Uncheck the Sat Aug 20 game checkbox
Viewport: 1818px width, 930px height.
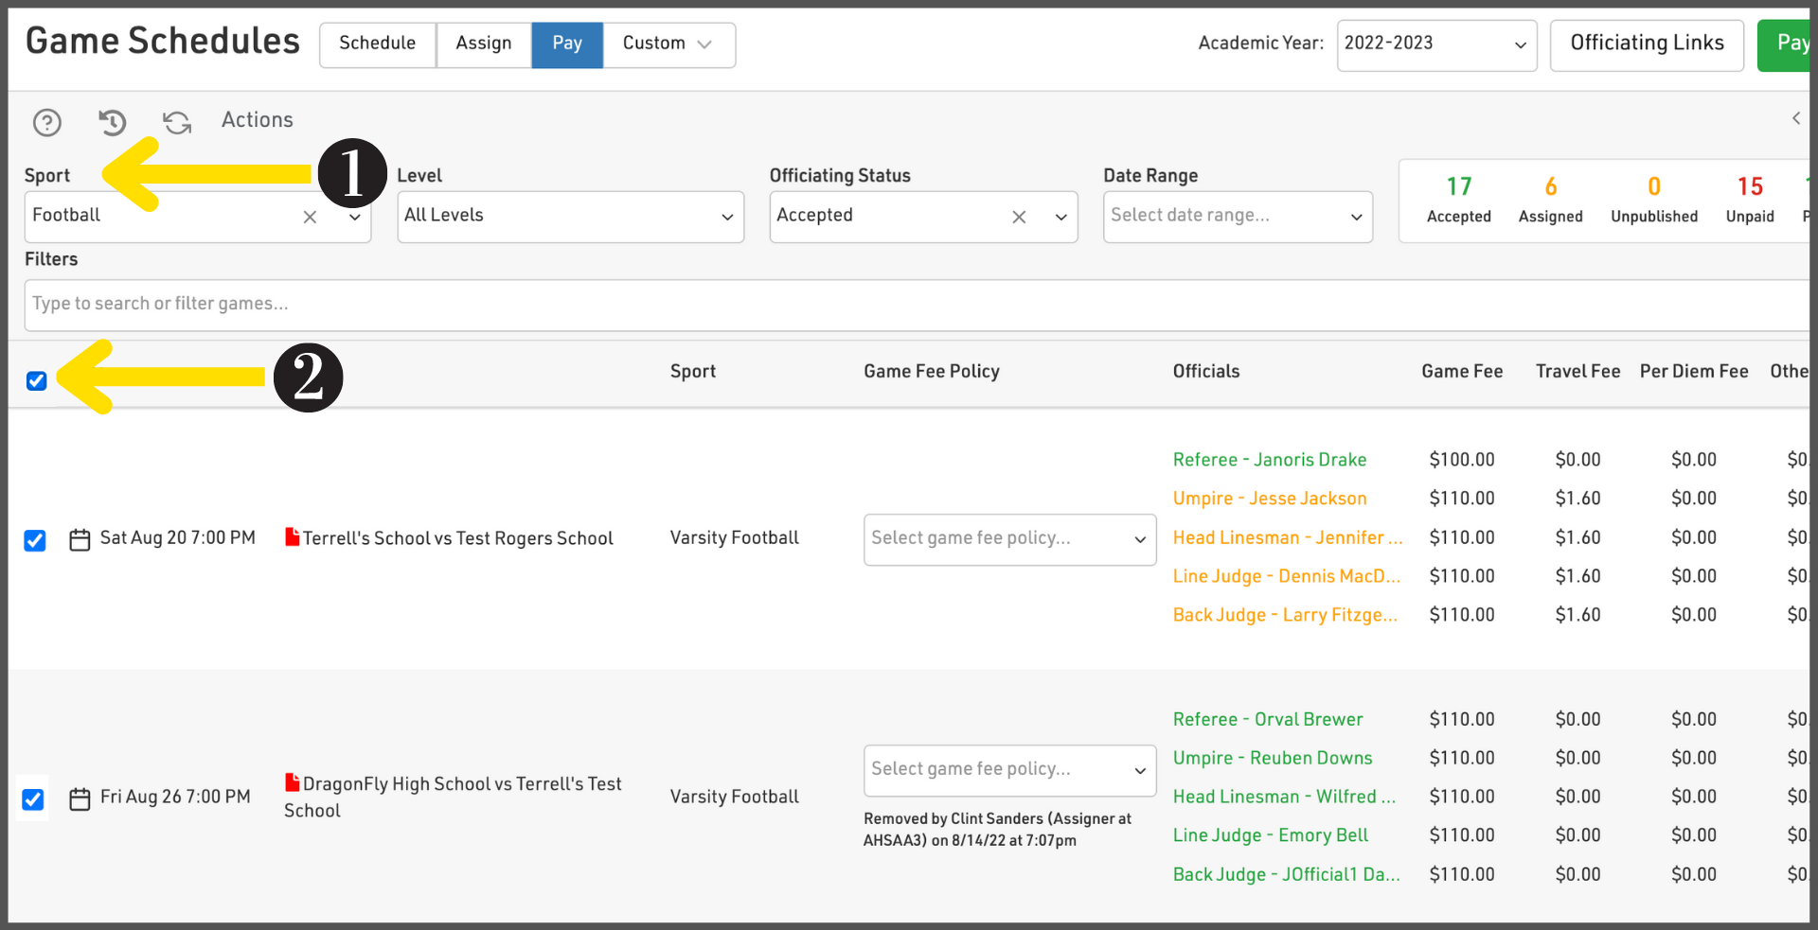point(35,540)
